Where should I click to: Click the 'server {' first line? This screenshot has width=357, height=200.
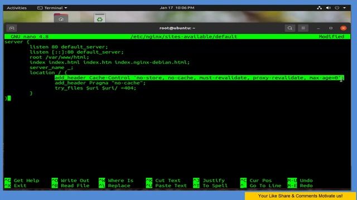click(17, 42)
